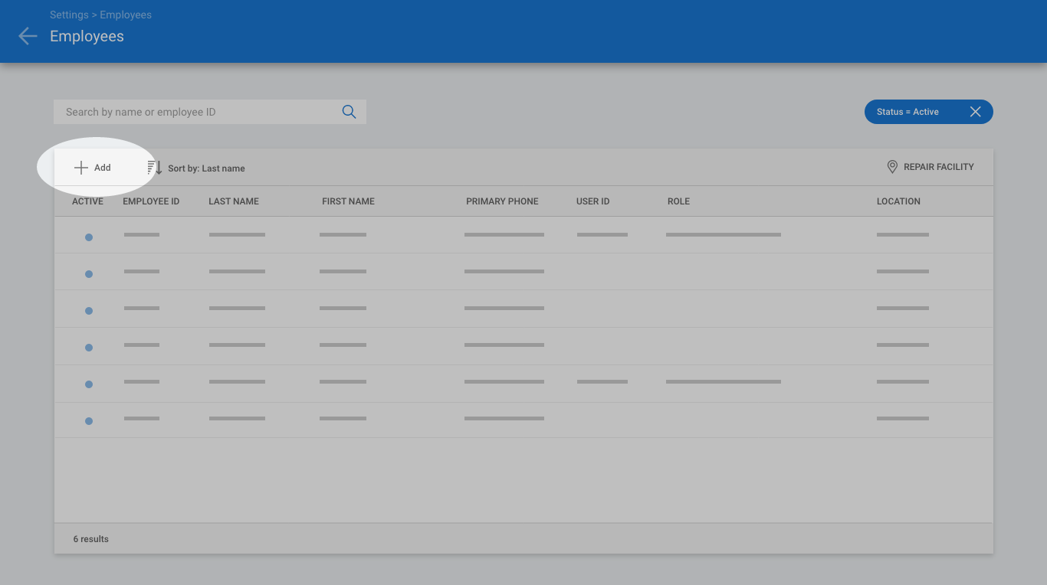Open Sort by: Last name options
The image size is (1047, 585).
pos(206,168)
